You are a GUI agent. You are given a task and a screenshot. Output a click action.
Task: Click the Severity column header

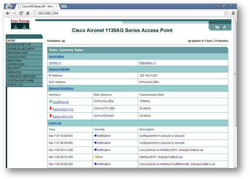(99, 130)
